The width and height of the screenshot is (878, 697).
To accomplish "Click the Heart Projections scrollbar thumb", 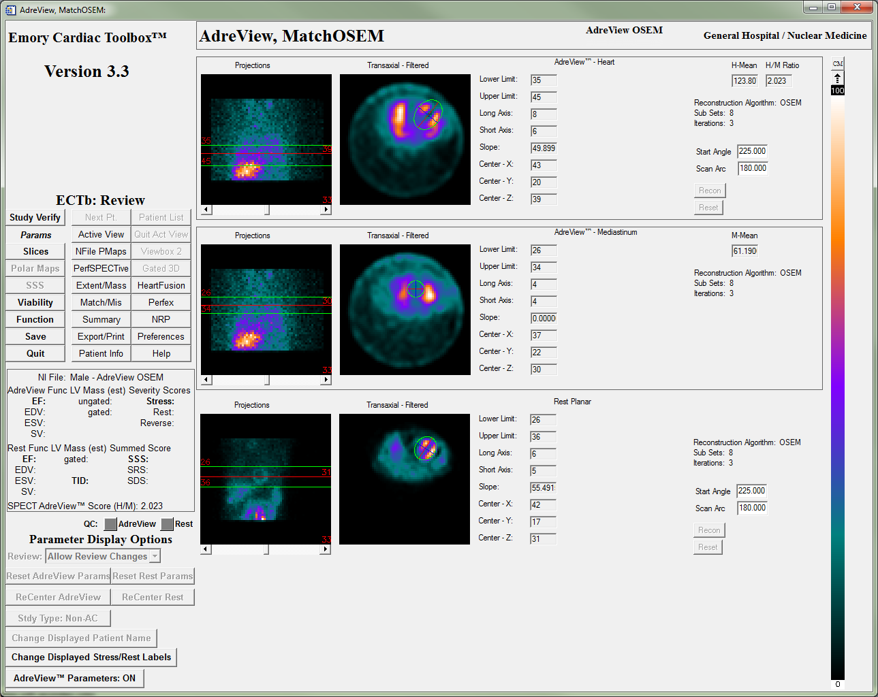I will pyautogui.click(x=267, y=210).
